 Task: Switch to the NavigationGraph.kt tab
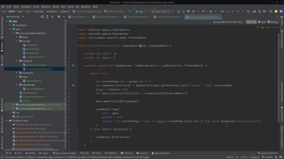click(x=106, y=17)
